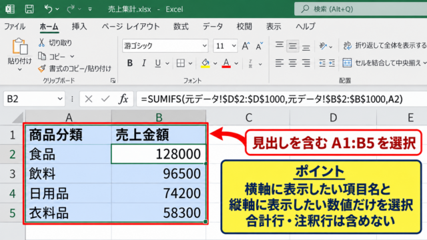This screenshot has height=240, width=427.
Task: Open the ファイル menu tab
Action: 15,27
